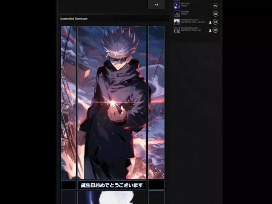Click the level 36 badge
The height and width of the screenshot is (204, 272).
215,14
